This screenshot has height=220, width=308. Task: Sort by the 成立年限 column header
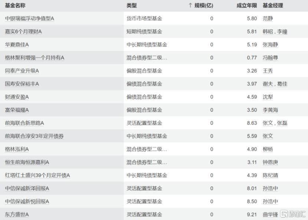(247, 6)
